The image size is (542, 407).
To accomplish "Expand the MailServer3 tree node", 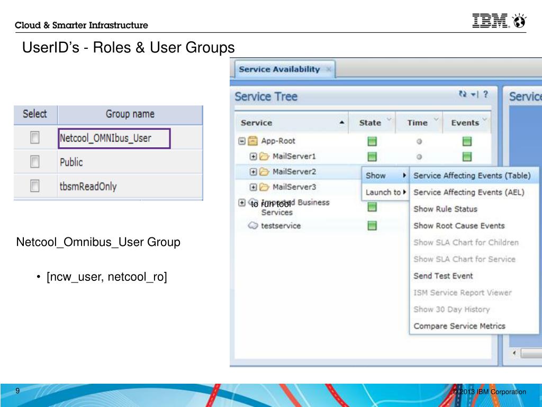I will click(253, 187).
